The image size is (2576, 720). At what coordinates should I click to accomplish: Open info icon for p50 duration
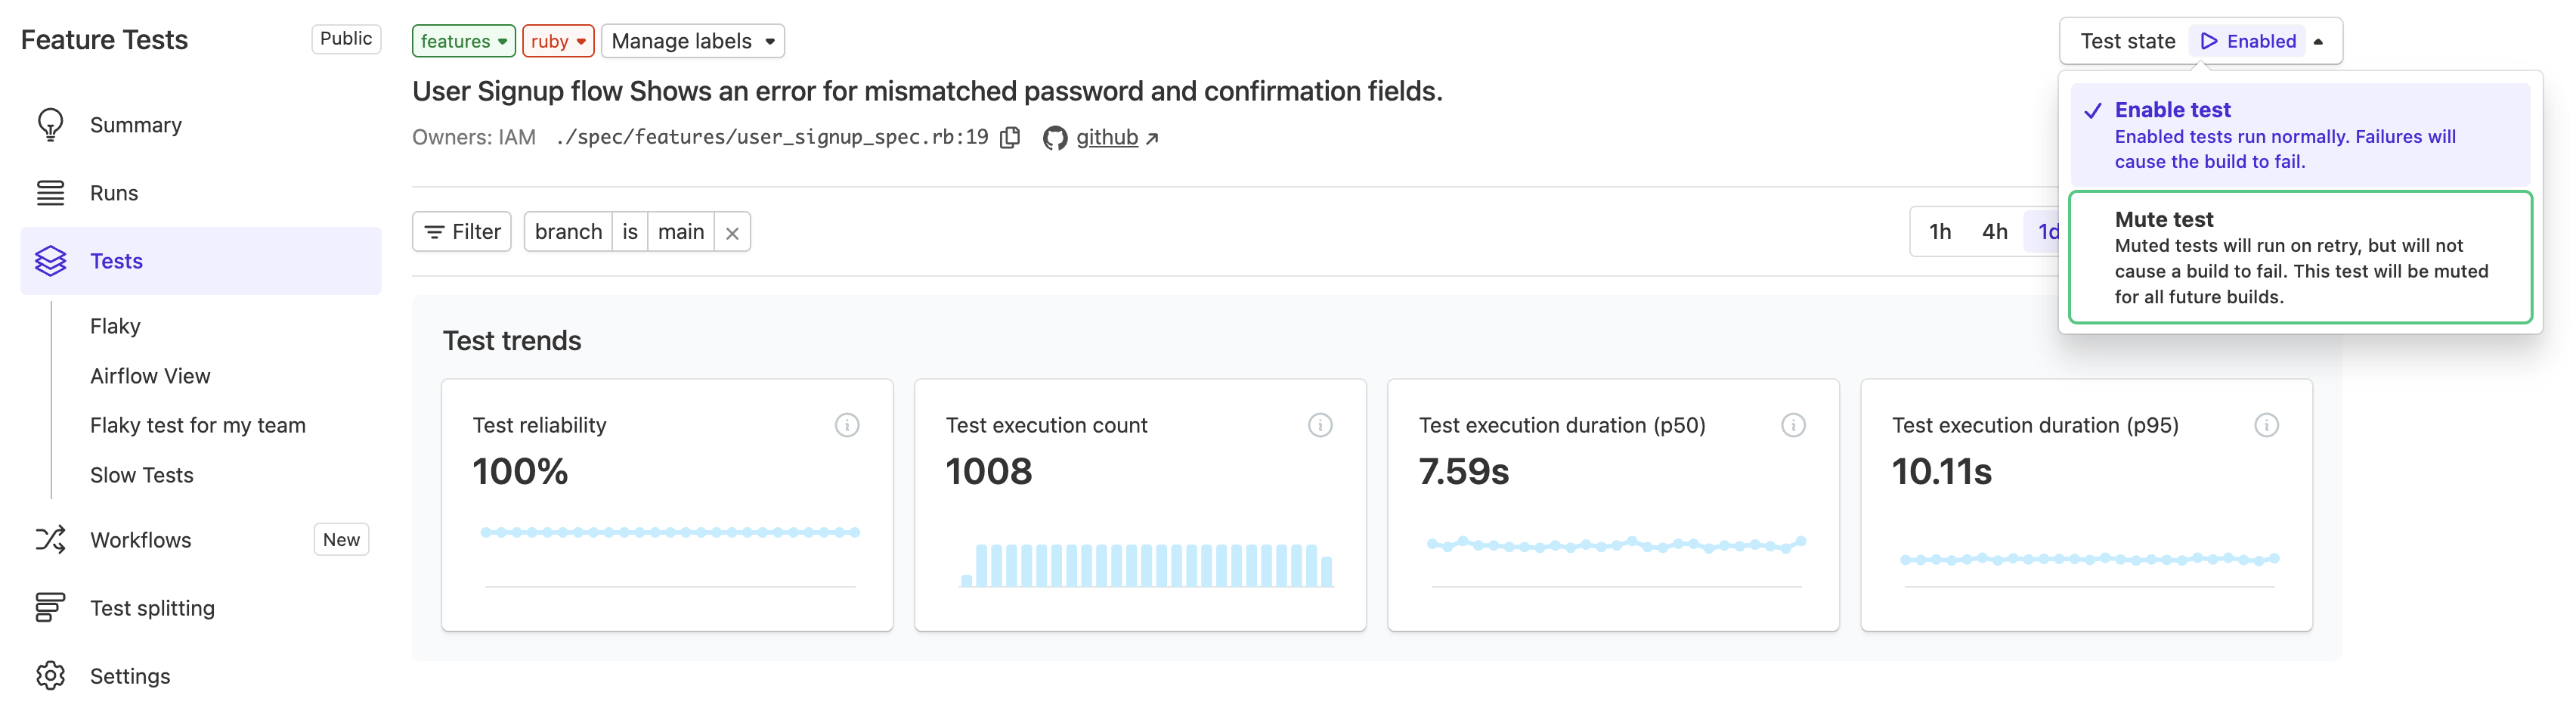1792,426
